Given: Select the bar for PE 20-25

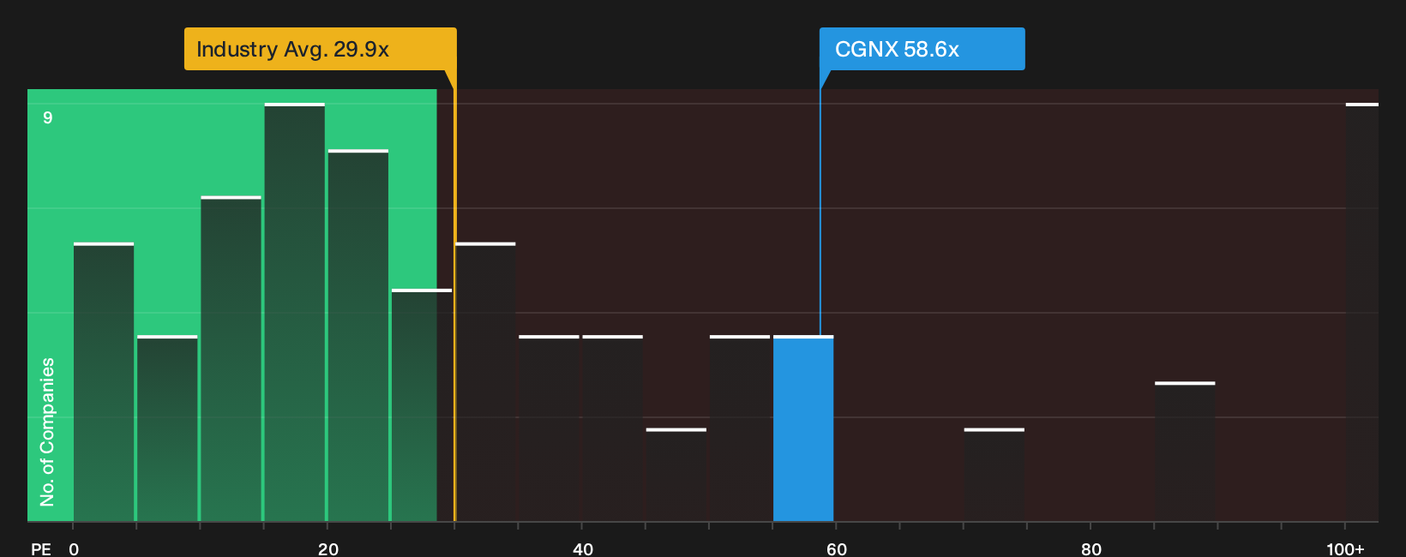Looking at the screenshot, I should tap(358, 335).
